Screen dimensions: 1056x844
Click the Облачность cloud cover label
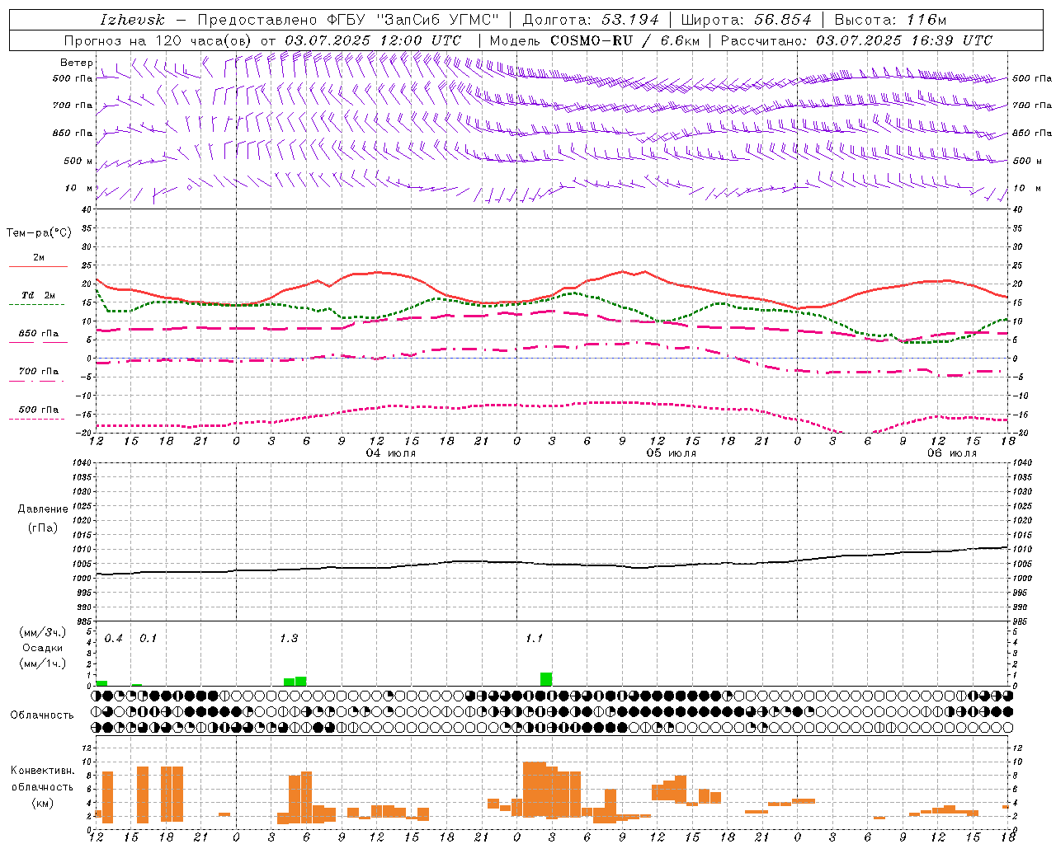42,715
